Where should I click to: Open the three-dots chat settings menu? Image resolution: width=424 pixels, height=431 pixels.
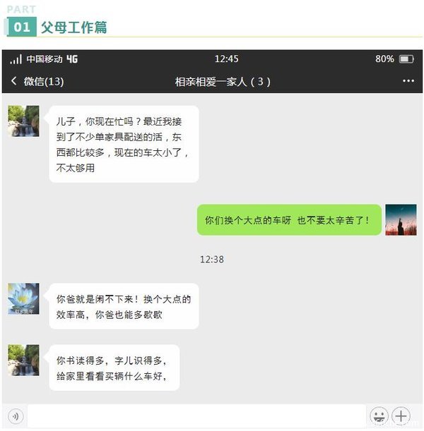click(x=408, y=81)
